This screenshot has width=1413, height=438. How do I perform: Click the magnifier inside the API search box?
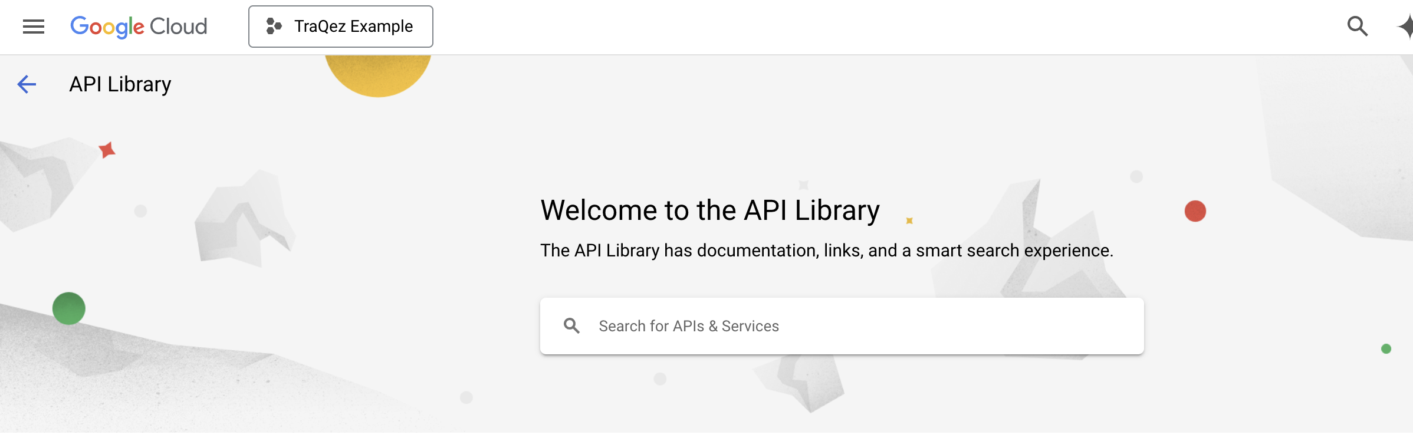(571, 325)
